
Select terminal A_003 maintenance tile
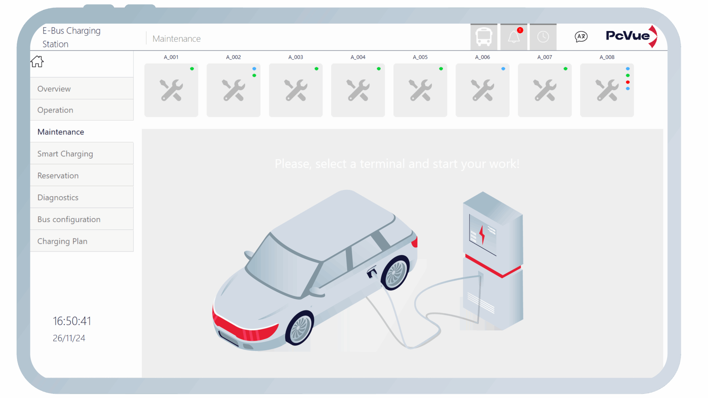296,90
